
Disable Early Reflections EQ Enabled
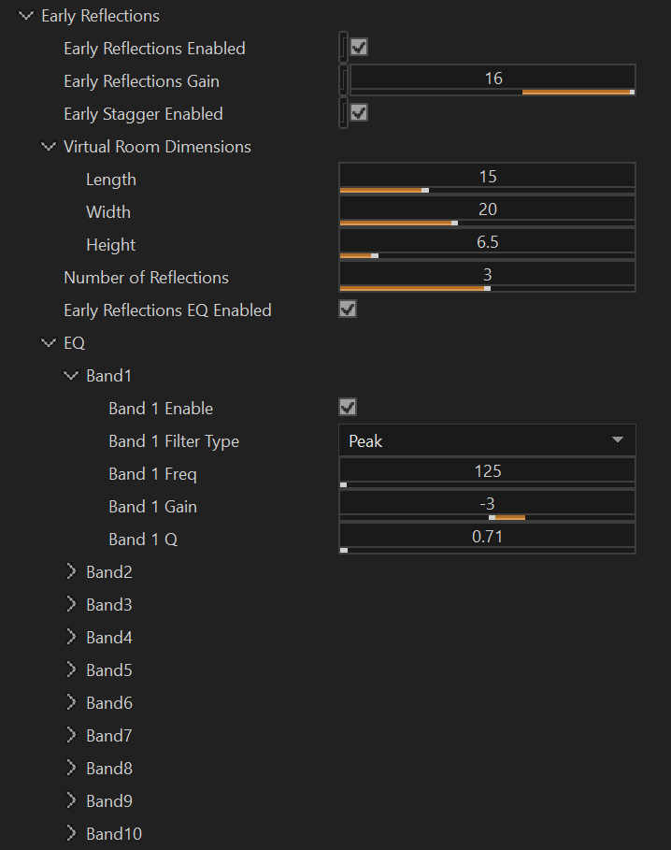coord(347,309)
